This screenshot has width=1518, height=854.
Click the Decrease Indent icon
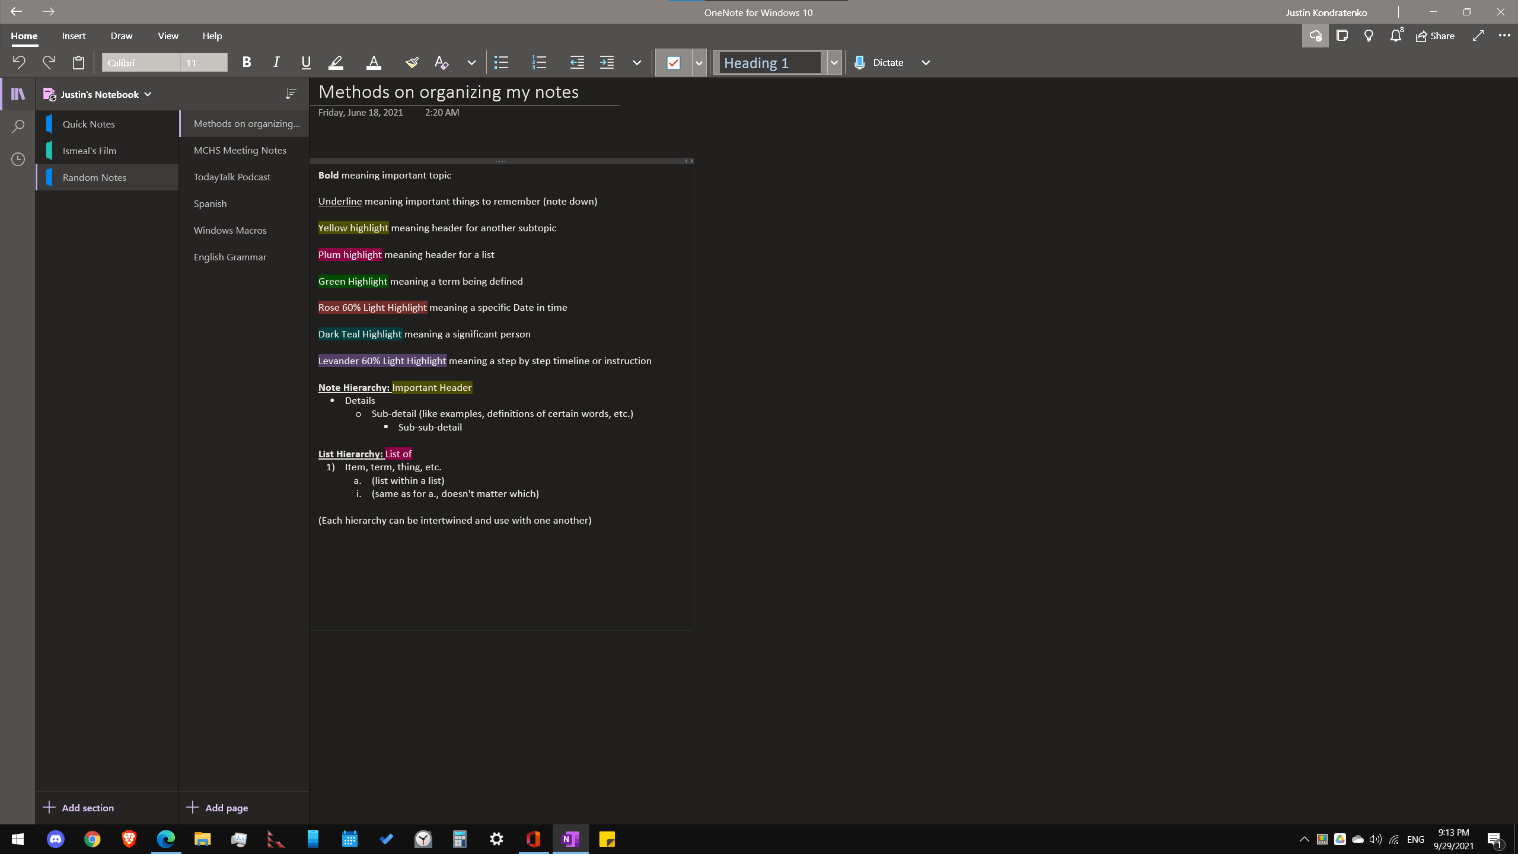[x=576, y=62]
